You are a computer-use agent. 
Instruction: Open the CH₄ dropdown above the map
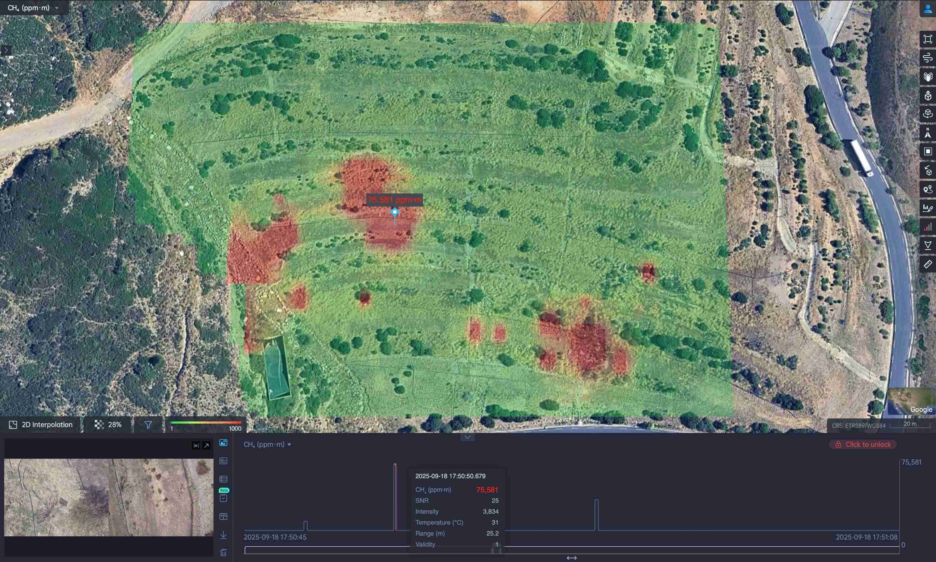click(33, 7)
